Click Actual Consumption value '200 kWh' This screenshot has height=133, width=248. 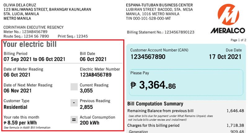pos(90,123)
